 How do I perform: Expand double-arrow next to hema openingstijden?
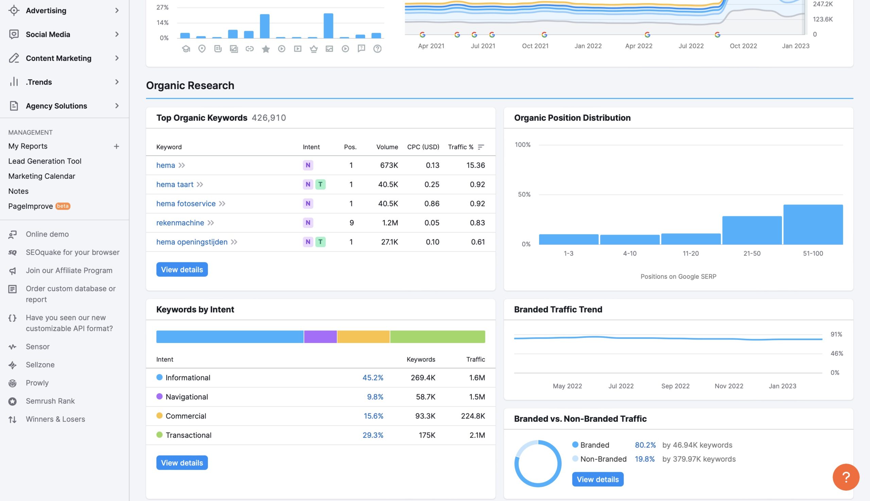[234, 242]
